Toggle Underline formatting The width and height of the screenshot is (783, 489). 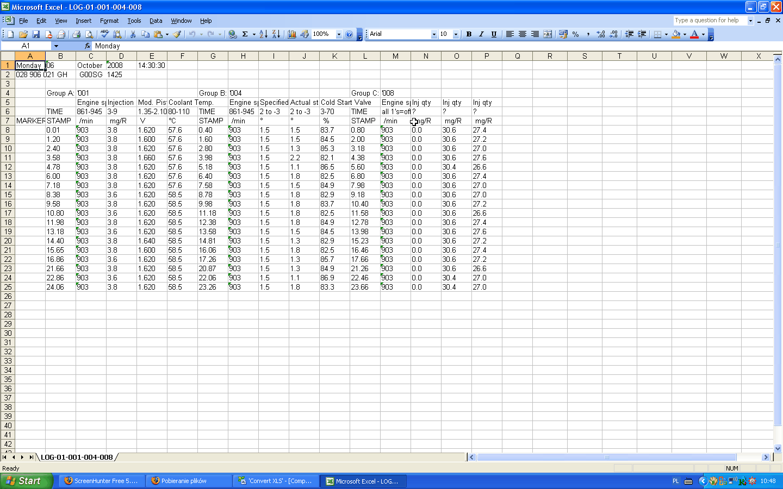pyautogui.click(x=494, y=34)
